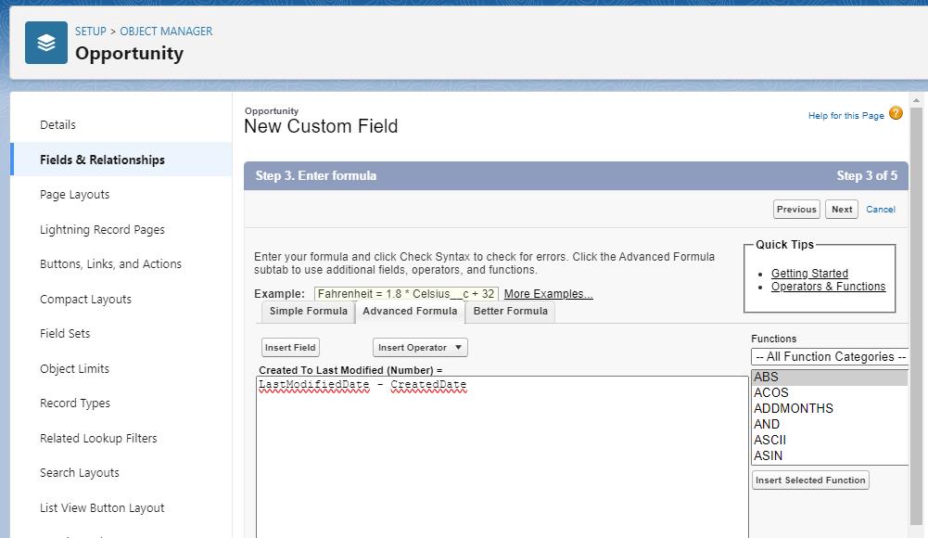Switch to the Simple Formula tab
The height and width of the screenshot is (538, 928).
[x=307, y=312]
